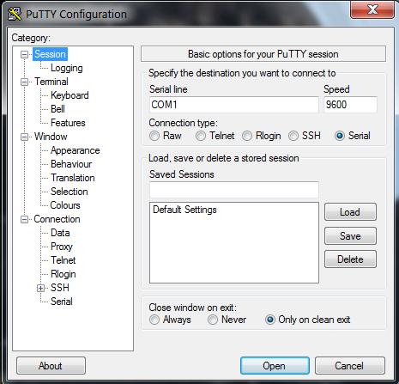Collapse the Terminal category node
This screenshot has width=399, height=384.
(25, 82)
